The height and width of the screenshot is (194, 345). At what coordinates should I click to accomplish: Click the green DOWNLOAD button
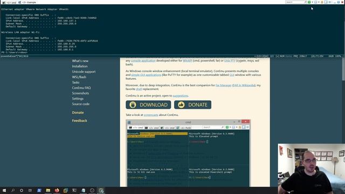click(148, 105)
